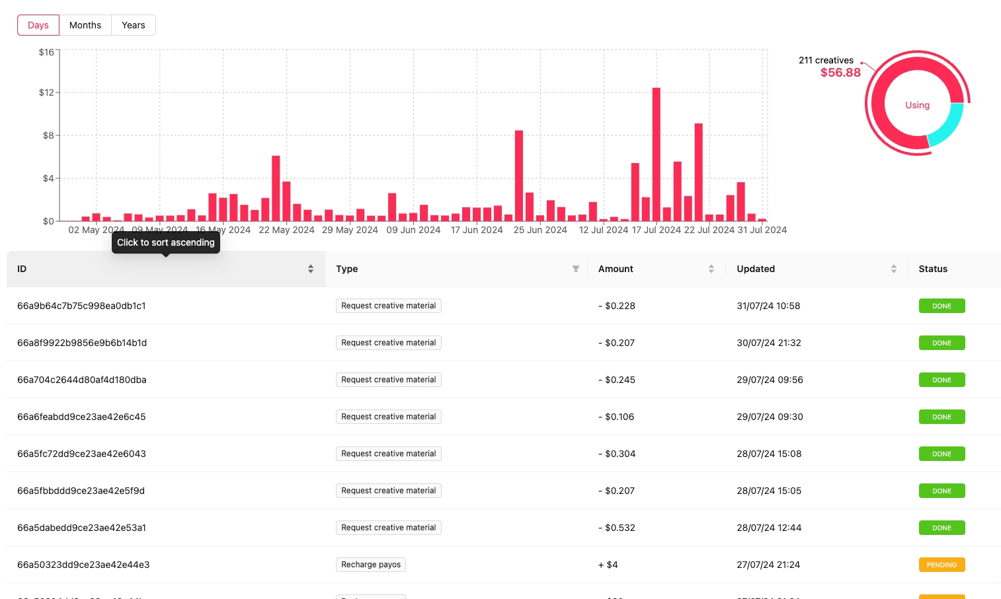The image size is (1001, 599).
Task: Click the bar near 25 Jun 2024 peak
Action: point(519,176)
